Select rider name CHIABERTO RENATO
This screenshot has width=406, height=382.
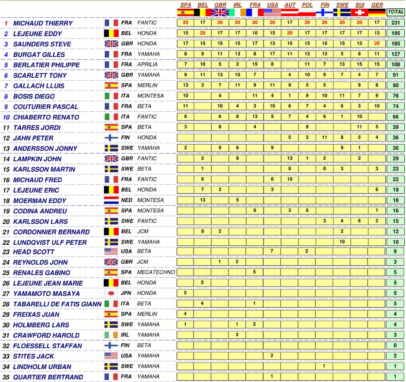[46, 117]
